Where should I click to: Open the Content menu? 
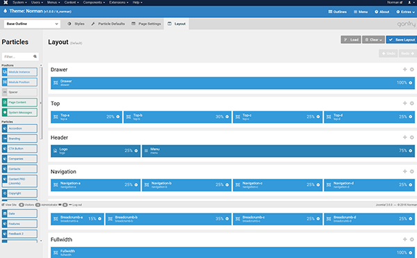[x=72, y=2]
